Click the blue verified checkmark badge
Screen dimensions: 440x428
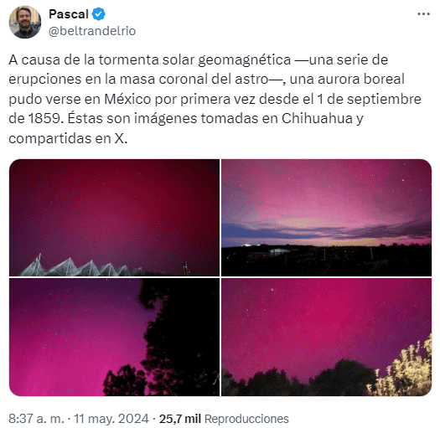[x=99, y=14]
